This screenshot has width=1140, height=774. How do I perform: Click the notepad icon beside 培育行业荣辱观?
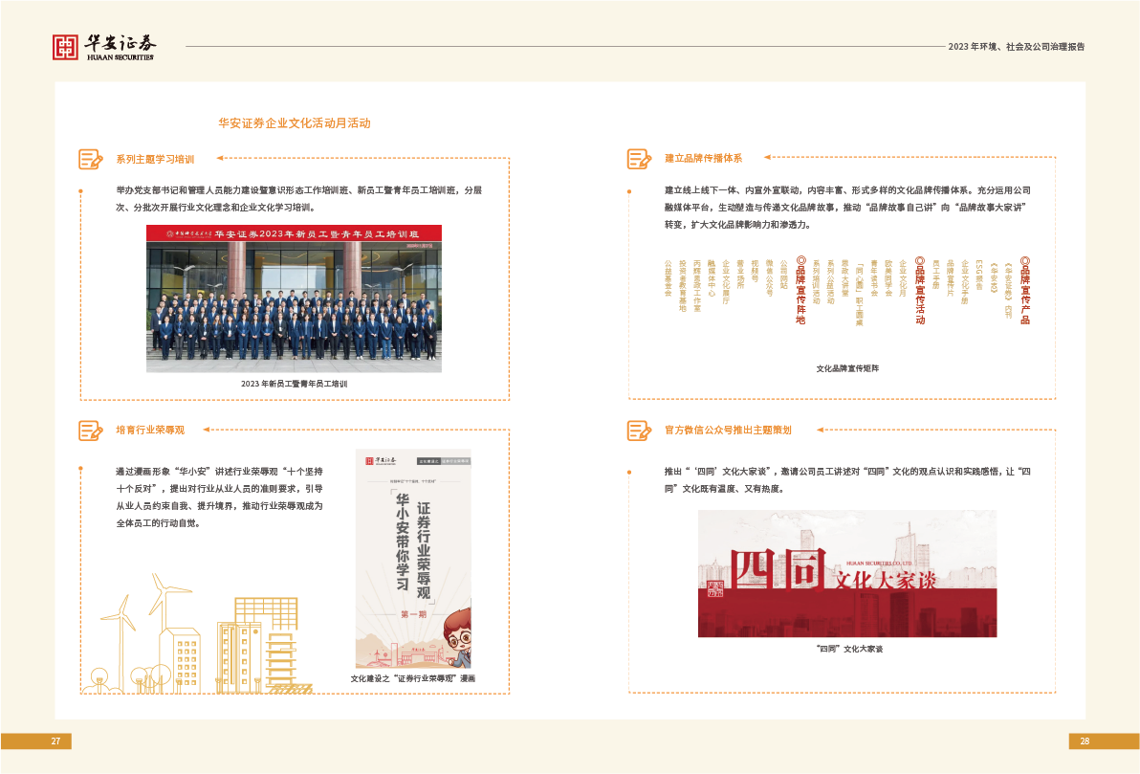coord(90,431)
